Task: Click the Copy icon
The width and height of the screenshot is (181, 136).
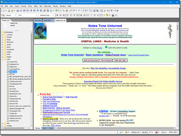Action: click(x=63, y=11)
